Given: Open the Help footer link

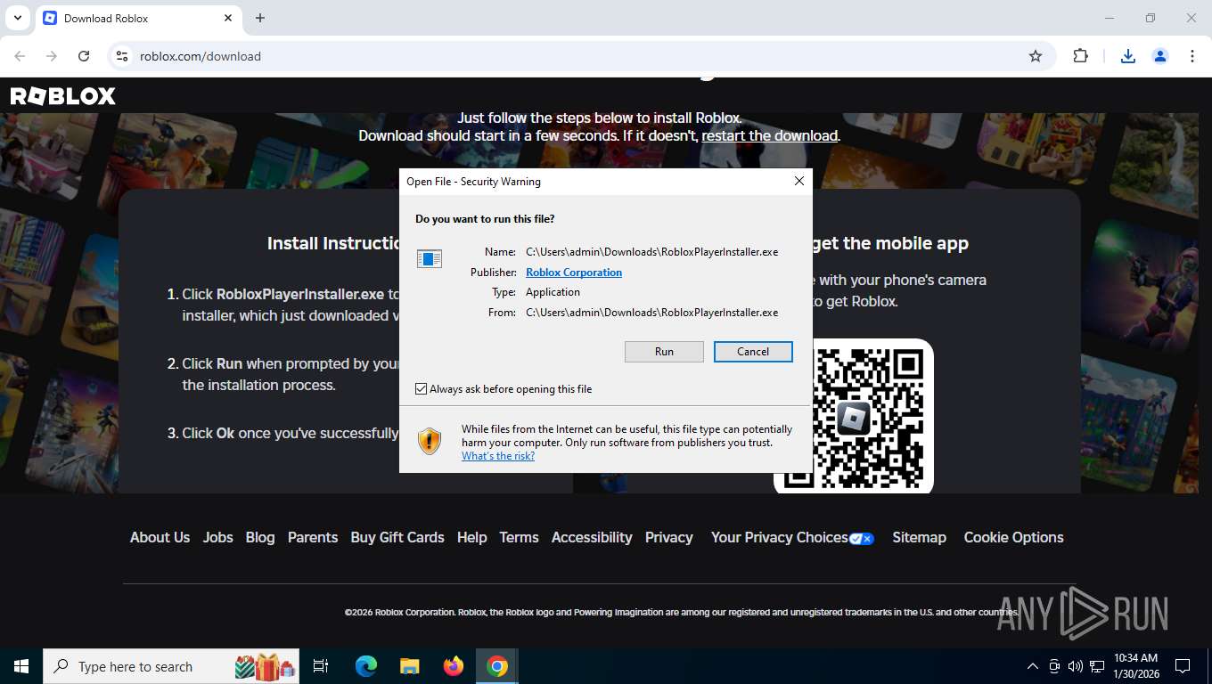Looking at the screenshot, I should (x=472, y=537).
